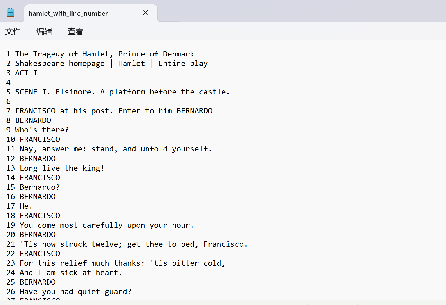Click "quiet guard?" on line 26
Screen dimensions: 446x305
click(104, 292)
